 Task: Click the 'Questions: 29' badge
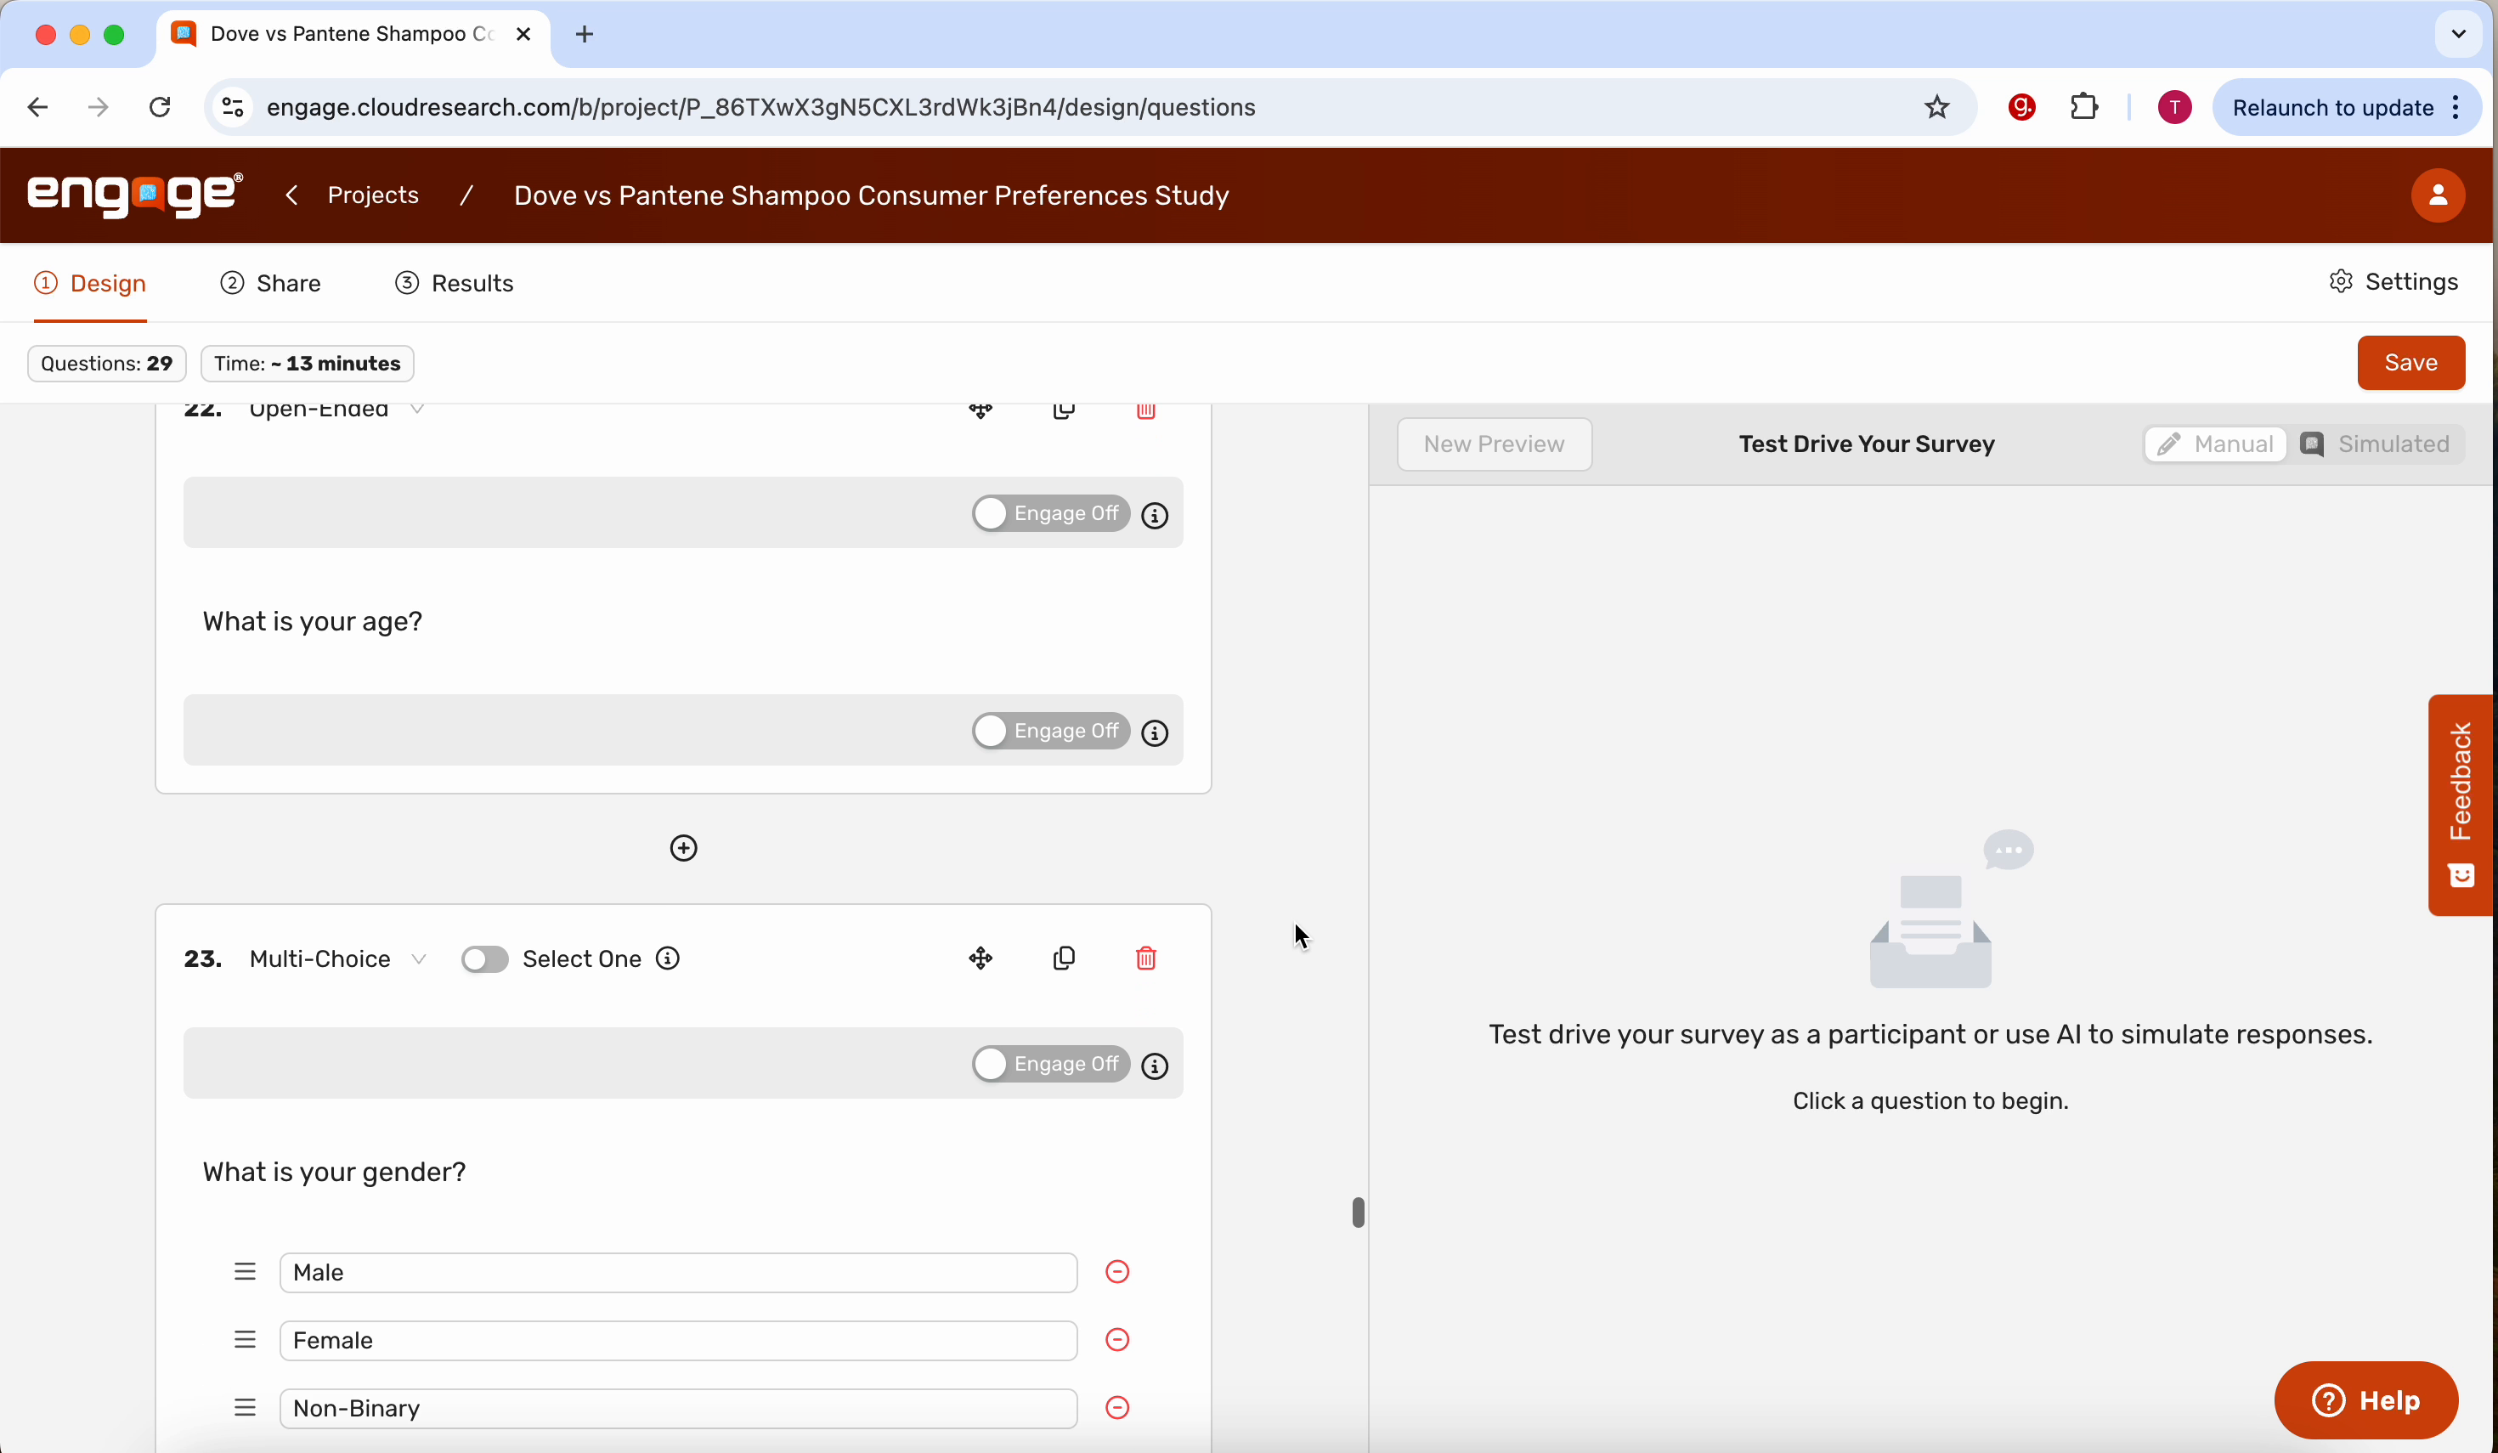tap(106, 363)
